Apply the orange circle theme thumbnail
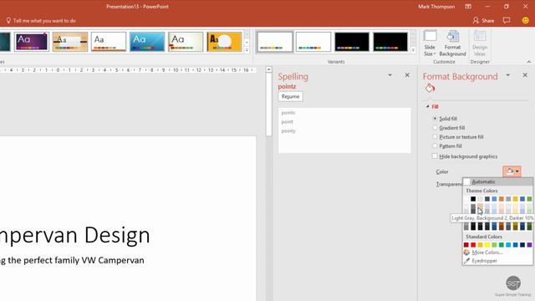 click(224, 42)
